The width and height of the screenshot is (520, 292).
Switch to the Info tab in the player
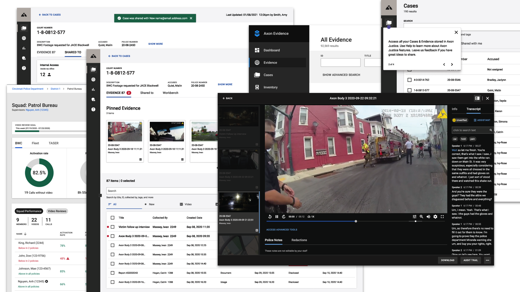[x=454, y=109]
